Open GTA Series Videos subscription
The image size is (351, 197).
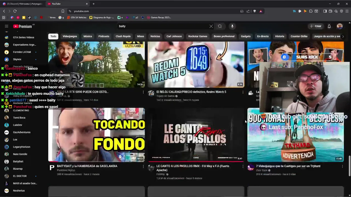[x=24, y=37]
